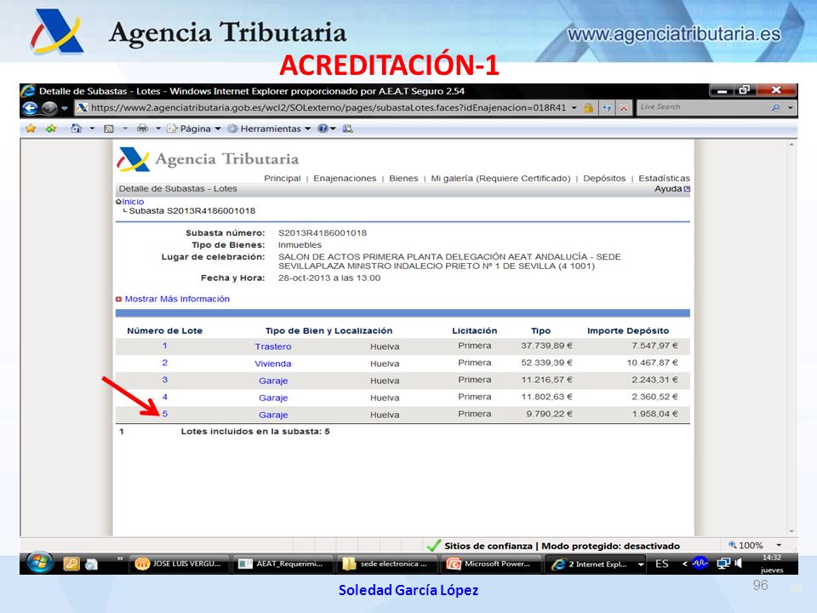Open lot number 1 link
817x613 pixels.
point(164,346)
